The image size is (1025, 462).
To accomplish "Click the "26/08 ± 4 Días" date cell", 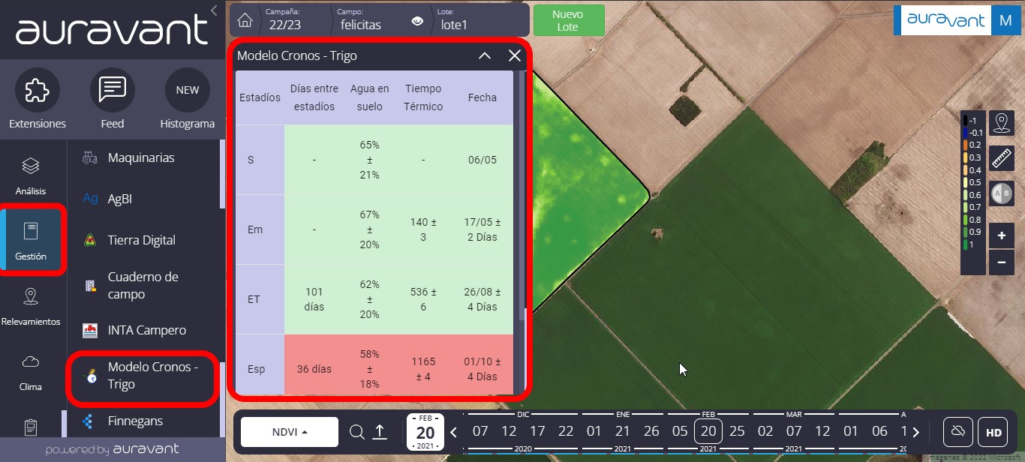I will pos(482,299).
